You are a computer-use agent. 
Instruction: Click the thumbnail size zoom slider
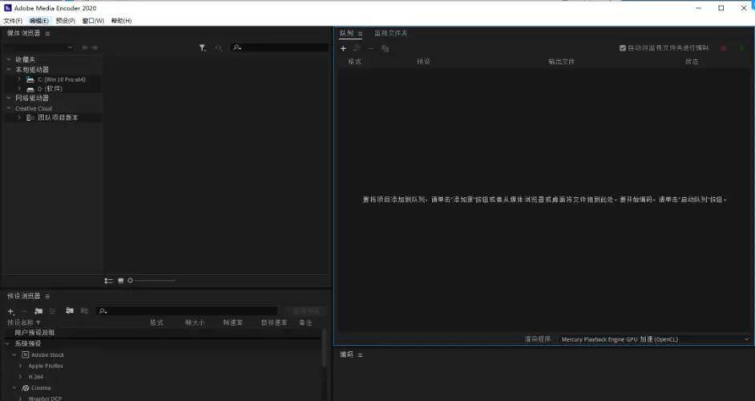tap(151, 281)
